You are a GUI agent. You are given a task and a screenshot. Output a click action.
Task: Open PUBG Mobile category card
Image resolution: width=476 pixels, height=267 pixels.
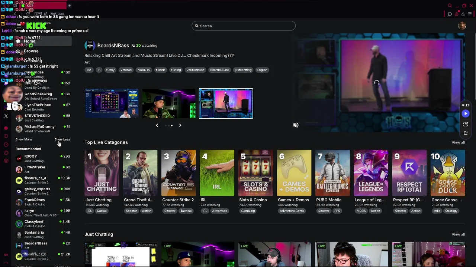coord(332,173)
